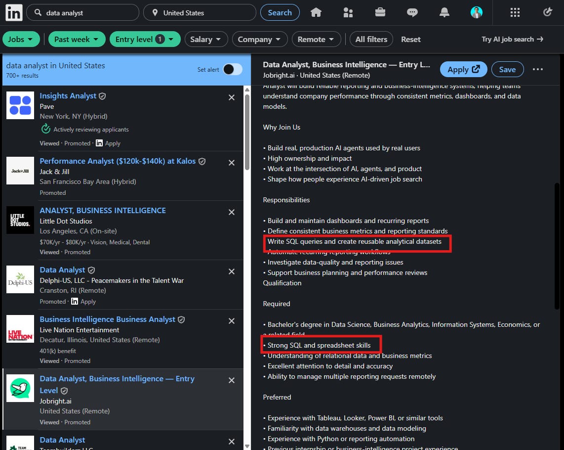Focus the United States location field

200,13
